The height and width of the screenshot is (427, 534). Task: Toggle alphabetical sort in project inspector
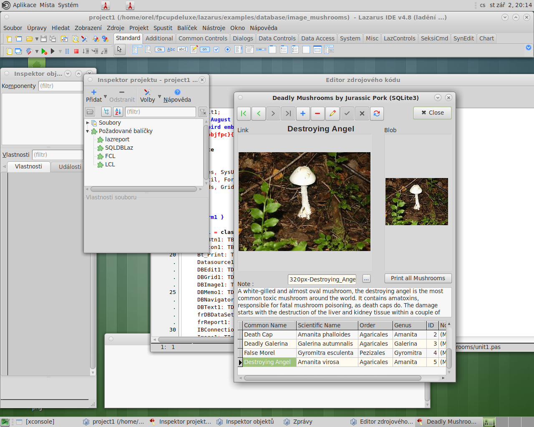coord(118,112)
